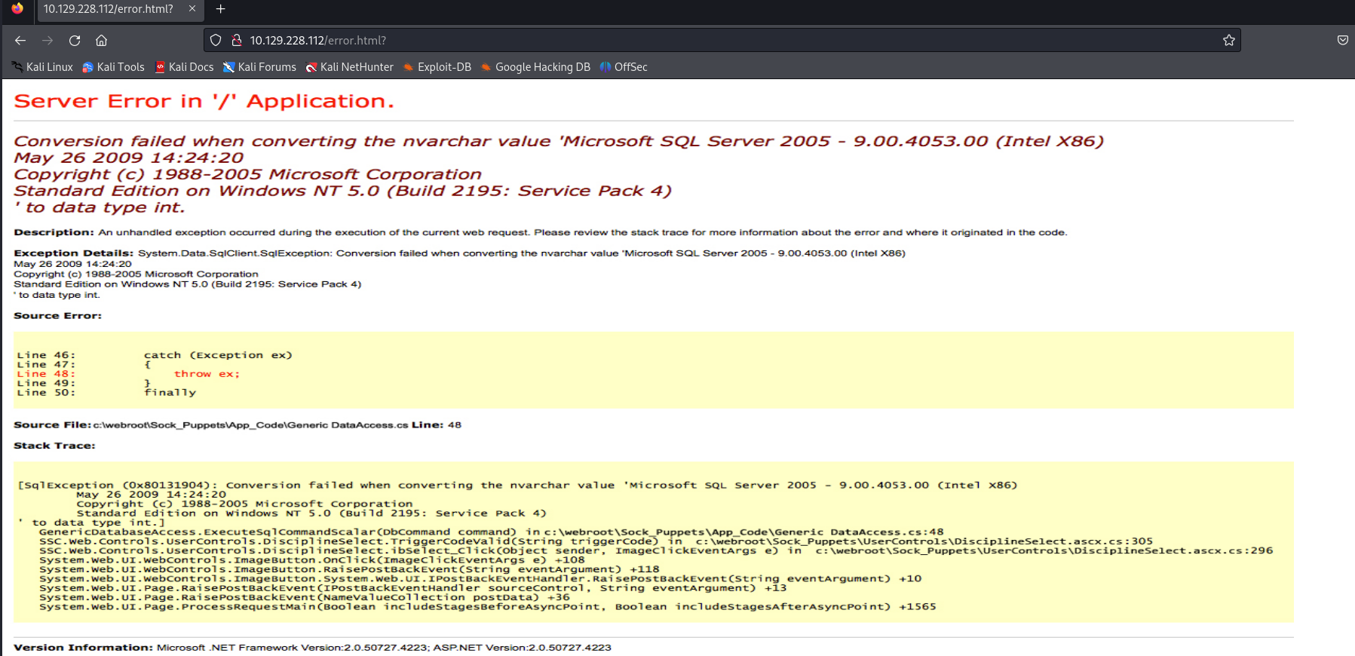Open the Kali Forums bookmark
Image resolution: width=1355 pixels, height=656 pixels.
259,67
